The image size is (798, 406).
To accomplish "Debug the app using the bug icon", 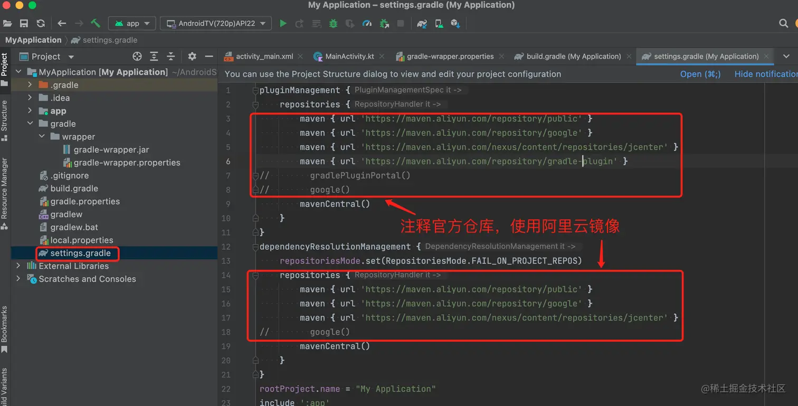I will [332, 23].
